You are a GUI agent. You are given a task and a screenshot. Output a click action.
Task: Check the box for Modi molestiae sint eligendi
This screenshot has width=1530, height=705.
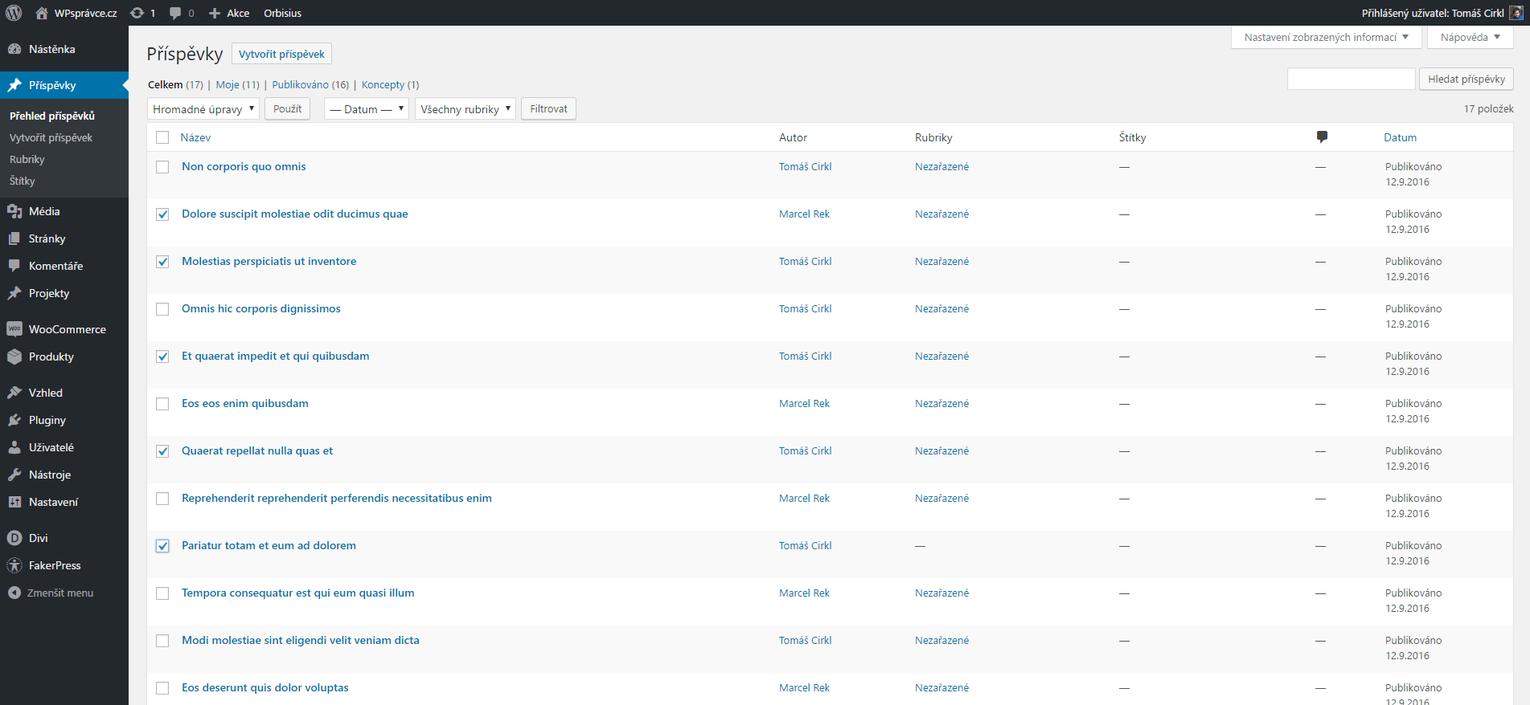pyautogui.click(x=162, y=641)
